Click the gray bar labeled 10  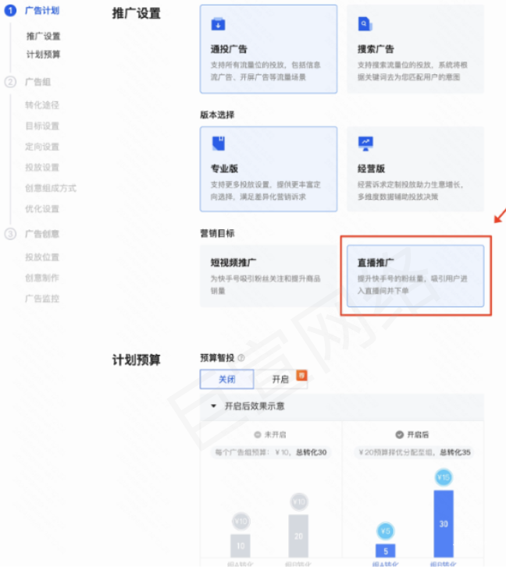(x=241, y=546)
